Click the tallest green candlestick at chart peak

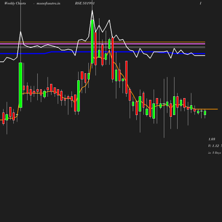pyautogui.click(x=92, y=41)
